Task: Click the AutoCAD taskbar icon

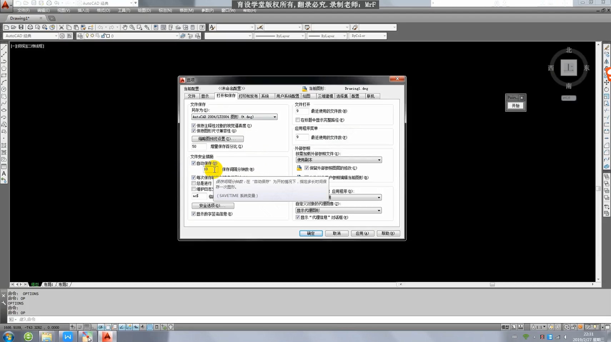Action: [107, 336]
